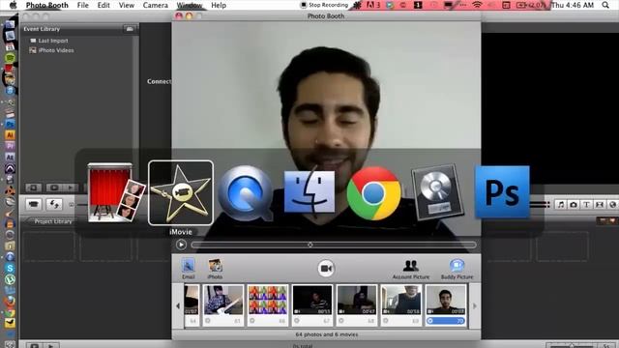Open Spotlight search magnifier
Screen dimensions: 619x348
click(x=605, y=5)
